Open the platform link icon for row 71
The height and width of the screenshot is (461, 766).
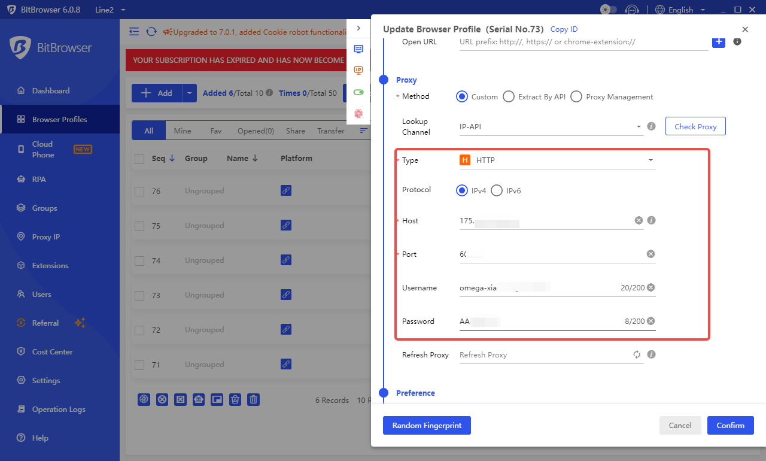(286, 365)
